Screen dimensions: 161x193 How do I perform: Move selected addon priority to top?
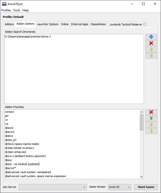coord(151,119)
